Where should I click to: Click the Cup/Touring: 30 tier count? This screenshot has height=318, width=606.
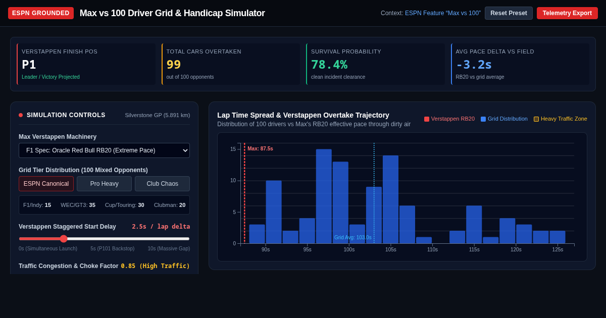coord(125,205)
